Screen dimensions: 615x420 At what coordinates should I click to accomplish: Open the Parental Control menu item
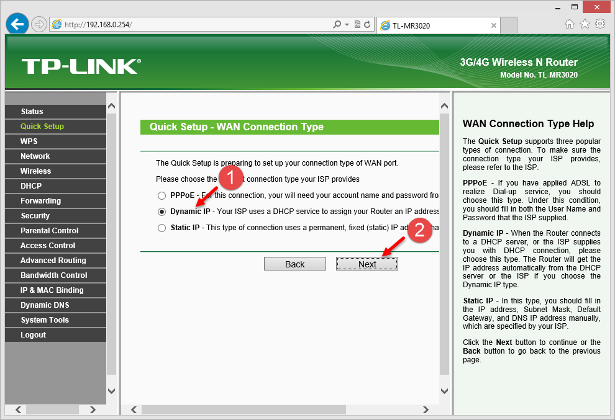55,231
